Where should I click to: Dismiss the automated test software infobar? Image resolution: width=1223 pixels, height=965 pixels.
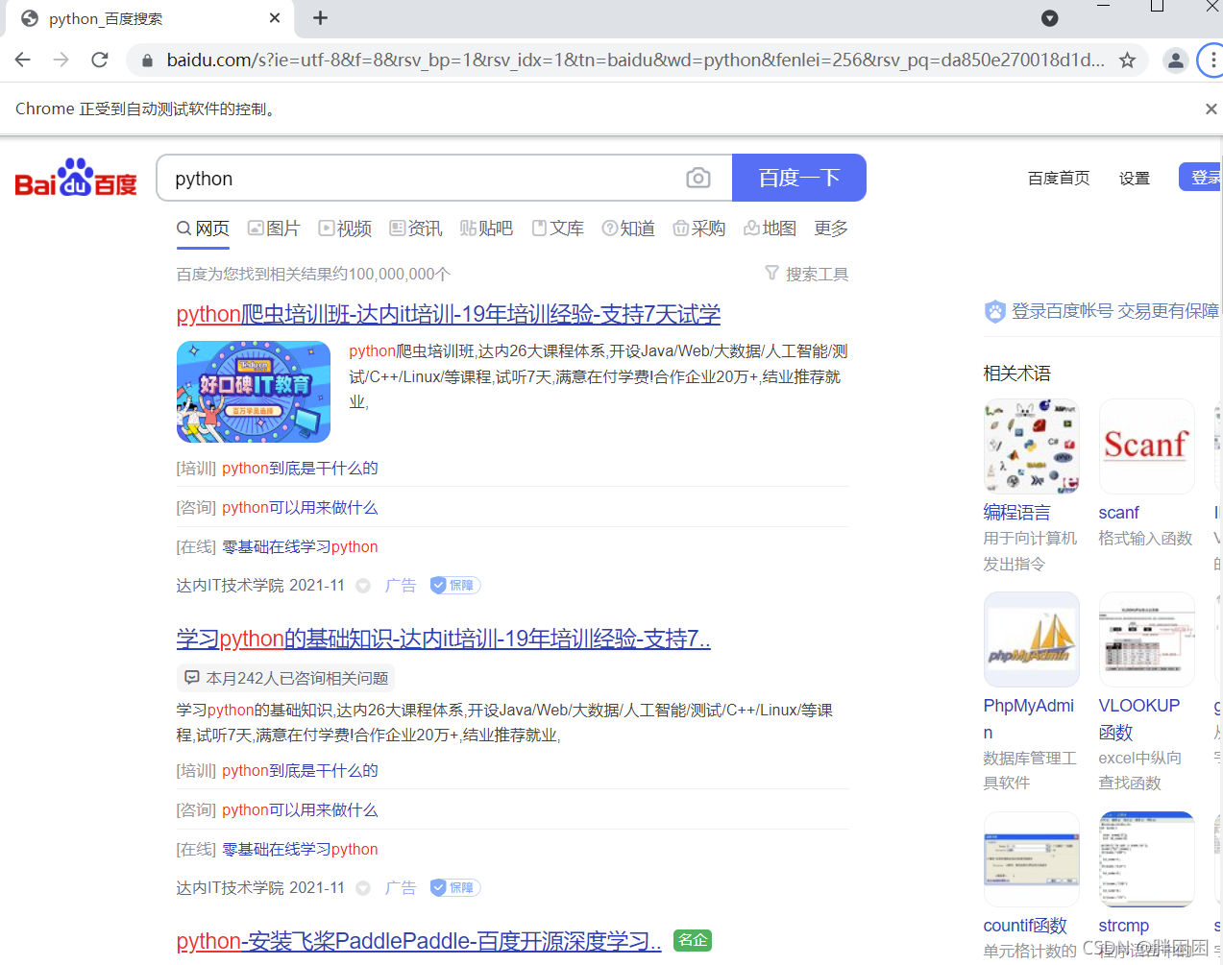(1211, 109)
